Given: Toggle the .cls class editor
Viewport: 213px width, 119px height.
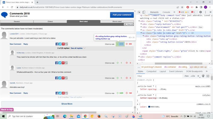Looking at the screenshot, I should tap(192, 76).
